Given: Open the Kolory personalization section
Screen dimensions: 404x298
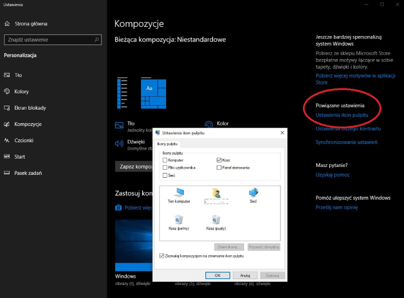Looking at the screenshot, I should (x=21, y=92).
